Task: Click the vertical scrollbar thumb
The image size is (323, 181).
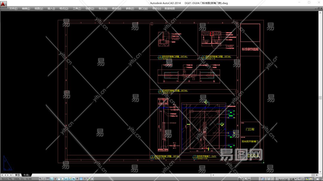Action: tap(320, 98)
